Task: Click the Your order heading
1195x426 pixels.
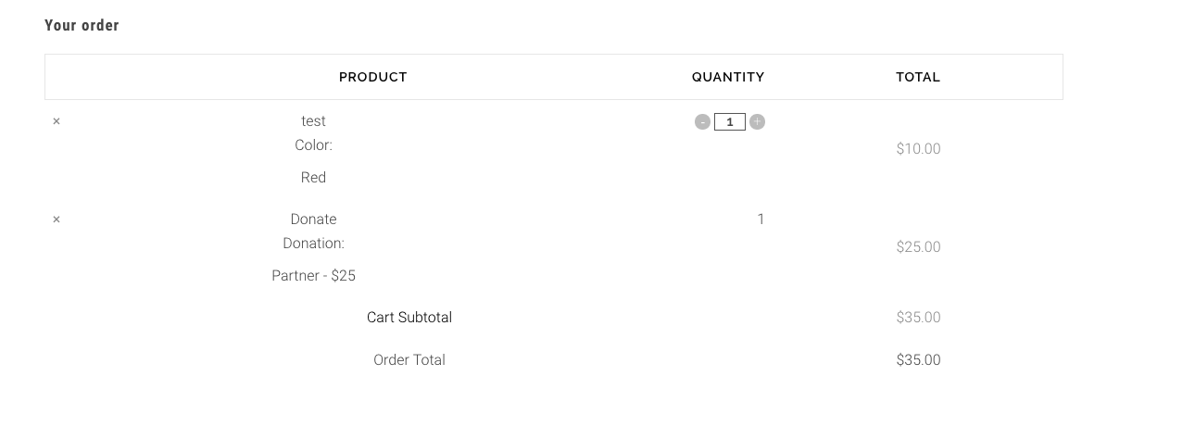Action: [82, 25]
